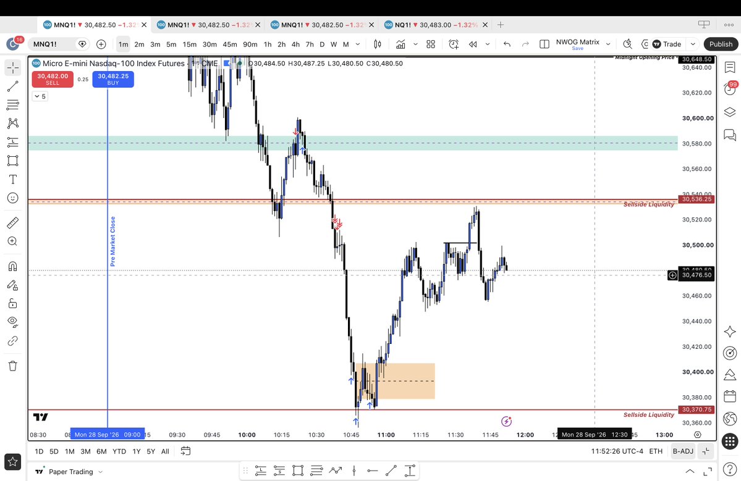Open the economic calendar panel
This screenshot has width=741, height=481.
click(730, 396)
